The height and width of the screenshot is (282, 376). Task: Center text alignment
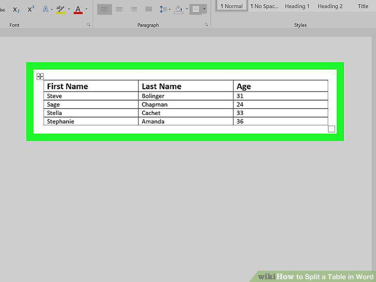tap(119, 9)
